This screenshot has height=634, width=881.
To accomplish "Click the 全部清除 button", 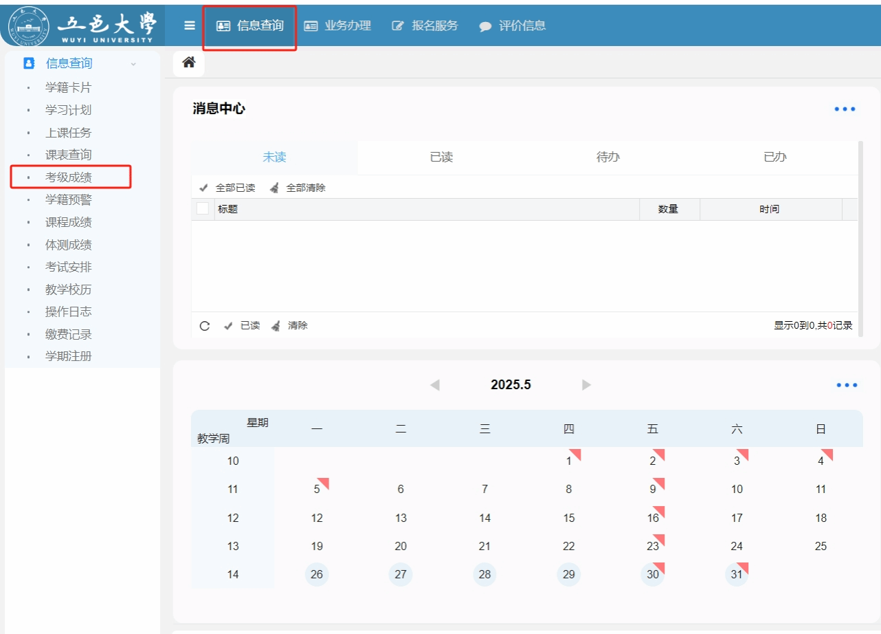I will 298,188.
